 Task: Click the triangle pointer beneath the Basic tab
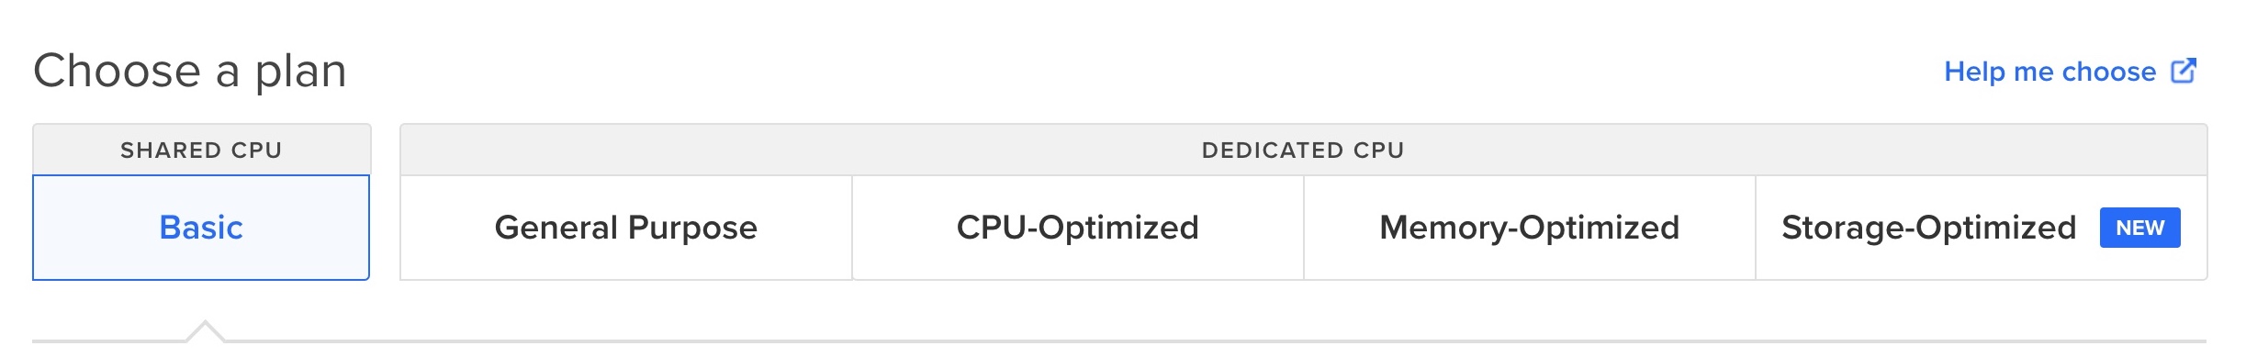205,331
